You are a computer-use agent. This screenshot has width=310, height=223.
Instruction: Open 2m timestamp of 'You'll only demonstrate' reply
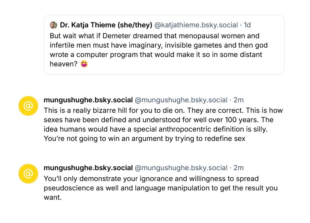238,168
